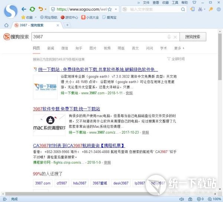
Task: Open the 网址导航 bookmark
Action: click(49, 17)
